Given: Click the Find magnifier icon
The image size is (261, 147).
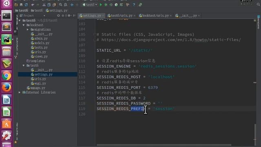Looking at the screenshot, I should click(61, 5).
